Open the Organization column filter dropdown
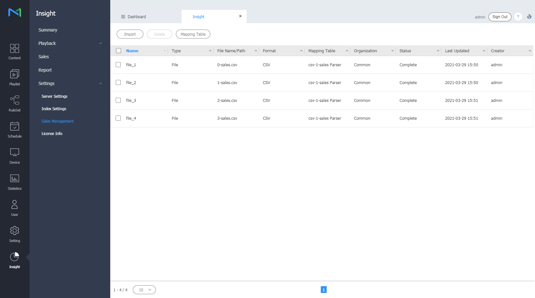Image resolution: width=535 pixels, height=298 pixels. [x=392, y=51]
